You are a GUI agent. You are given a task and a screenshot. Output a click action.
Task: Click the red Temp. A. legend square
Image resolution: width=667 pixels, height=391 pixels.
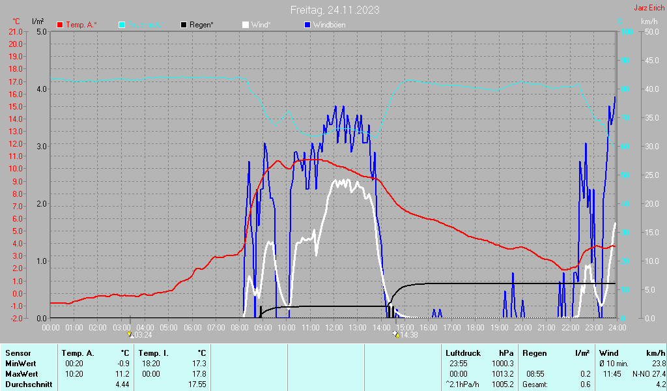60,25
